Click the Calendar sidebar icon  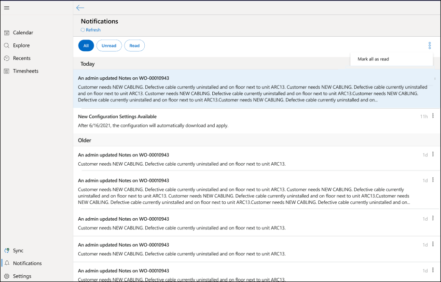pyautogui.click(x=7, y=33)
